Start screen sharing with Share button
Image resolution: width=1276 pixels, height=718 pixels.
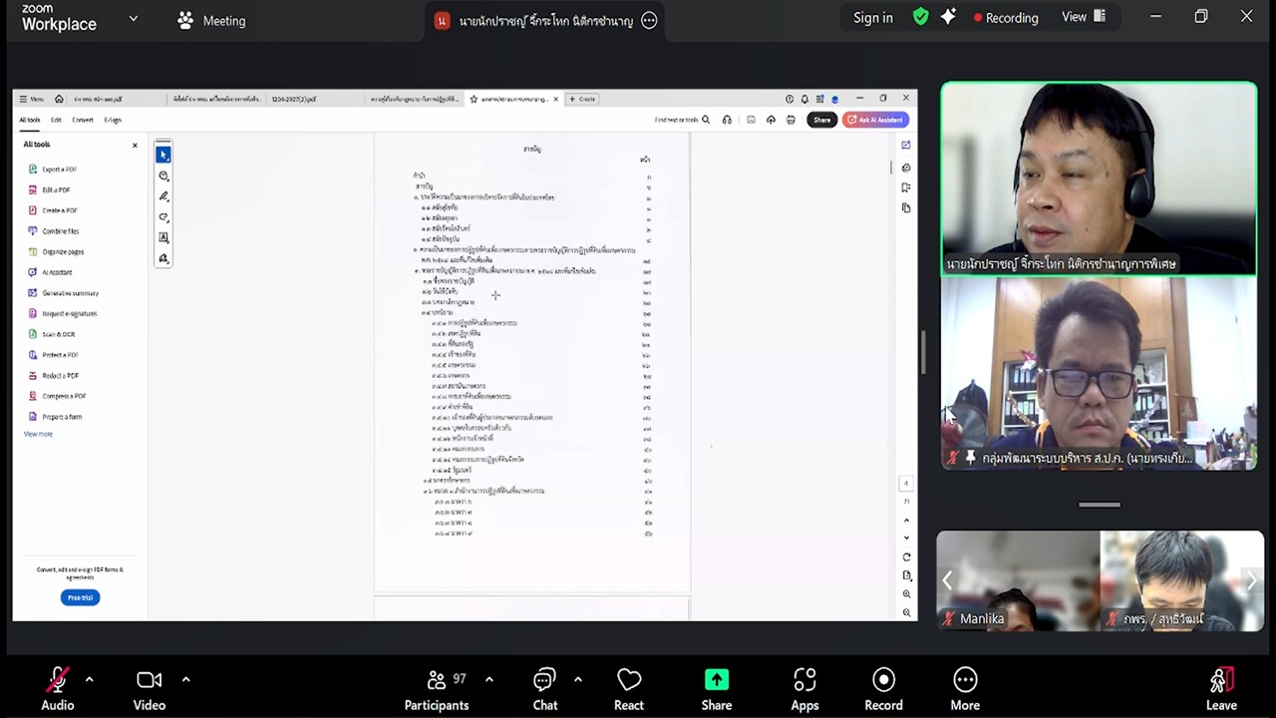point(716,689)
